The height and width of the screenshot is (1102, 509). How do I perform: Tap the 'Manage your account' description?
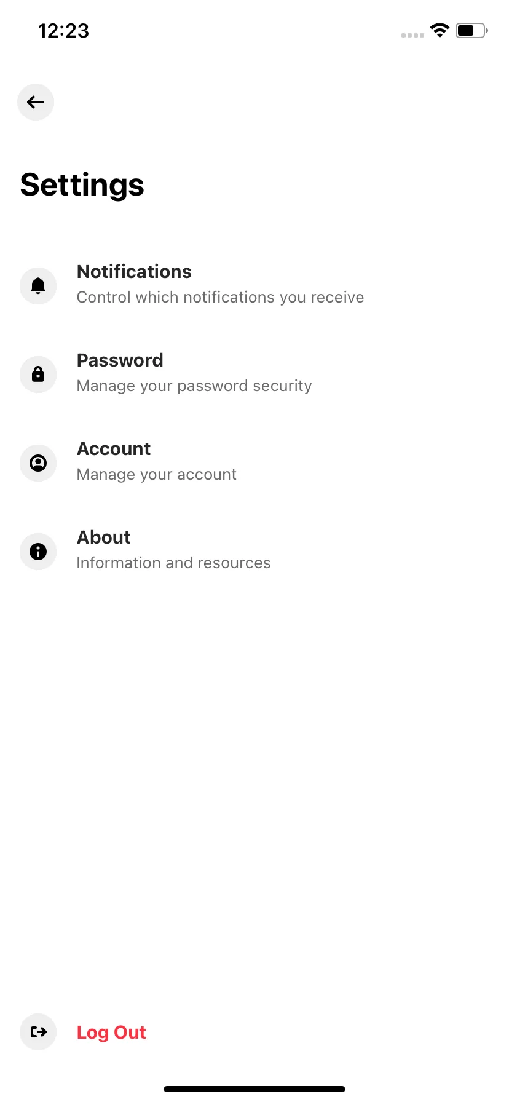click(157, 475)
